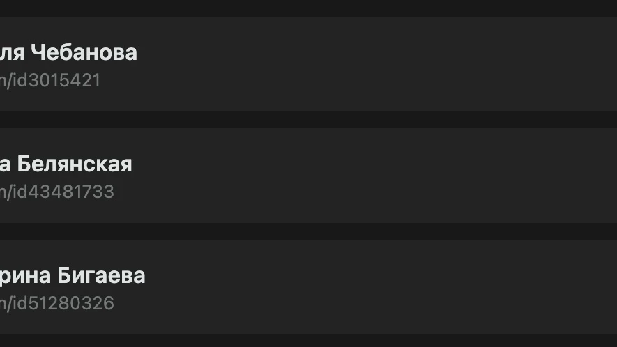Viewport: 617px width, 347px height.
Task: Follow the URL under Белянская
Action: 56,192
